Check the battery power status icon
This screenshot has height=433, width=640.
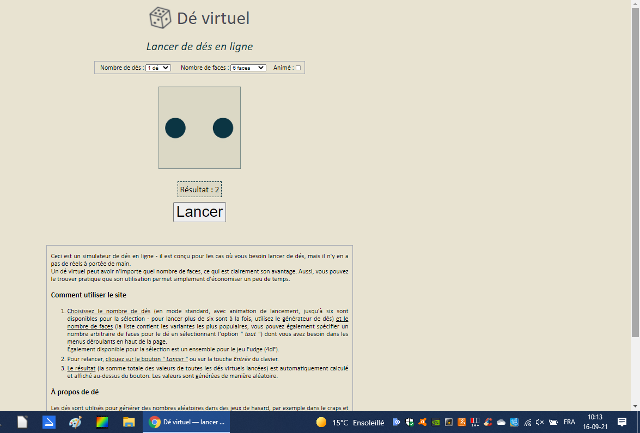coord(553,423)
